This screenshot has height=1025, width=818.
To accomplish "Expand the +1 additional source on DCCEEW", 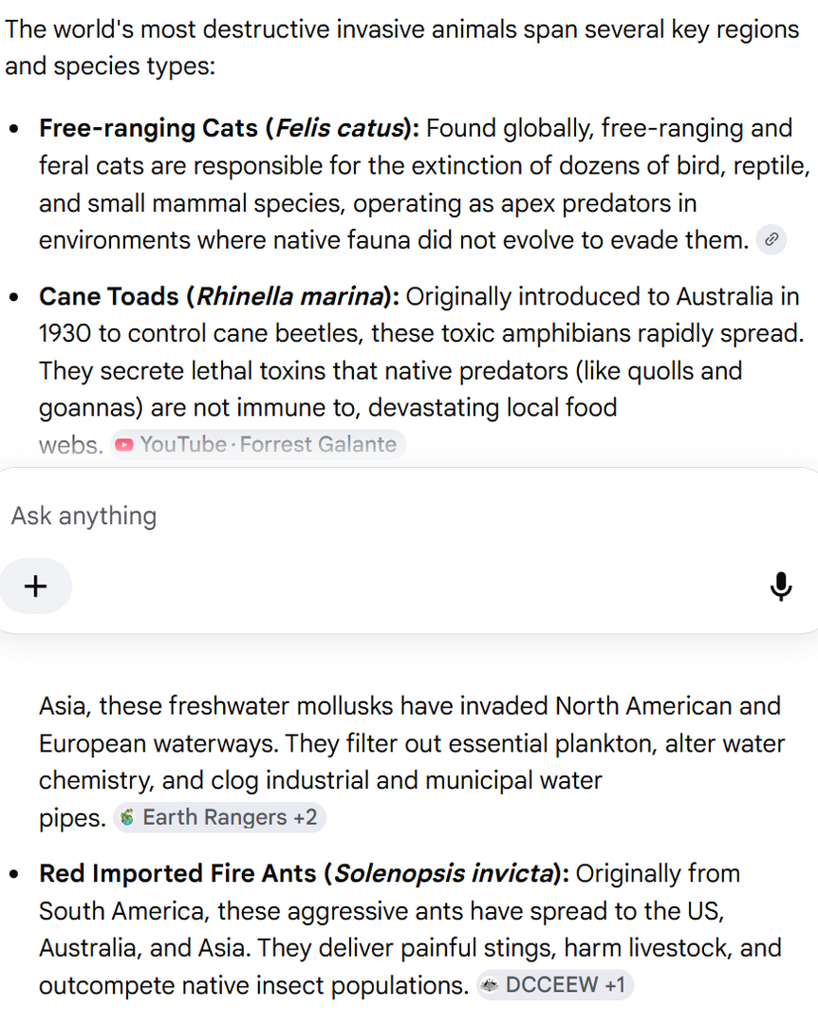I will click(615, 985).
